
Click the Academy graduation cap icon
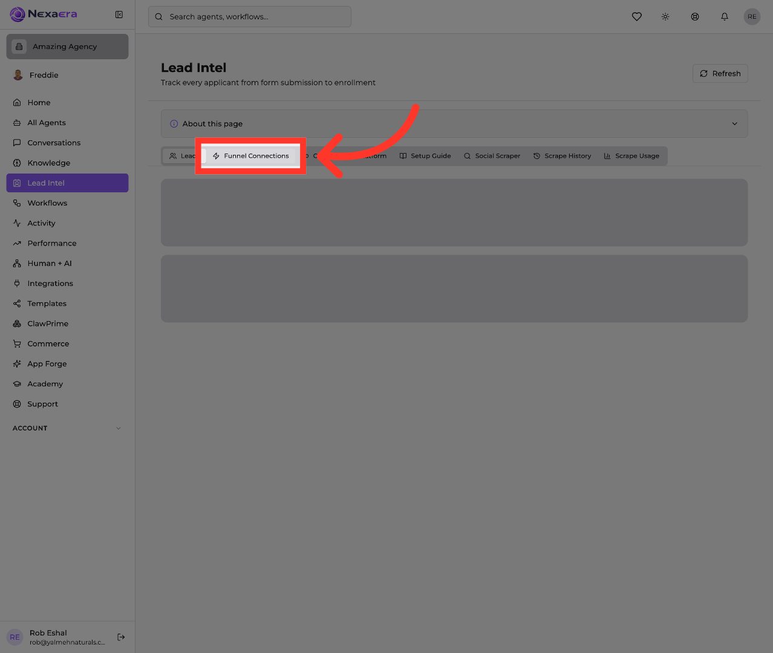[x=17, y=384]
